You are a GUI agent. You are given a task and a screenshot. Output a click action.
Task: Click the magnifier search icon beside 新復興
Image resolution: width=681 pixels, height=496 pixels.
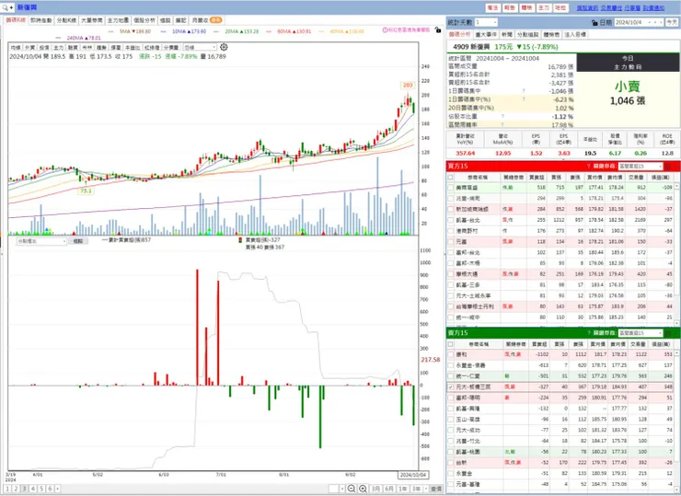click(5, 7)
